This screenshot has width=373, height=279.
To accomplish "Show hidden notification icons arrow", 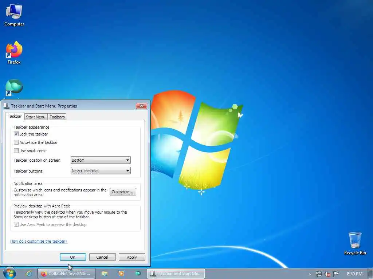I will tap(310, 274).
